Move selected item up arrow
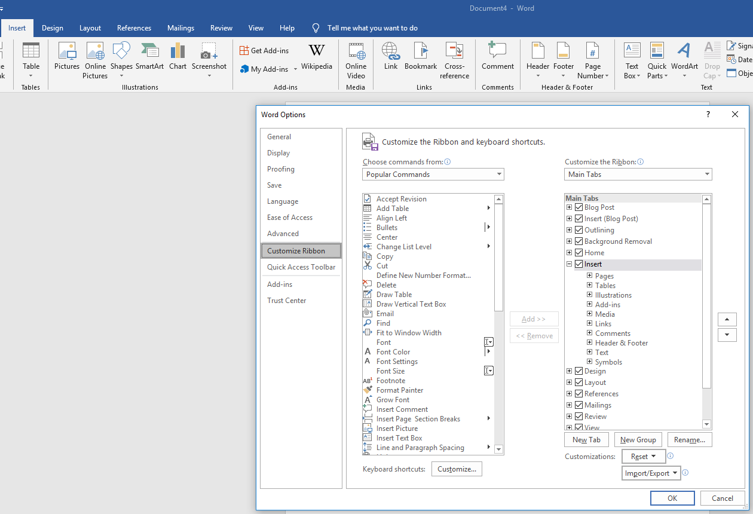The image size is (753, 514). pyautogui.click(x=727, y=319)
